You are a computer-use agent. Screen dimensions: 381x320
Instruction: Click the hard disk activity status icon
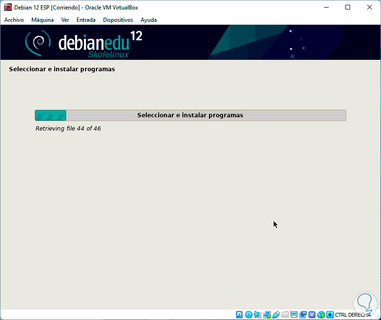pos(239,315)
